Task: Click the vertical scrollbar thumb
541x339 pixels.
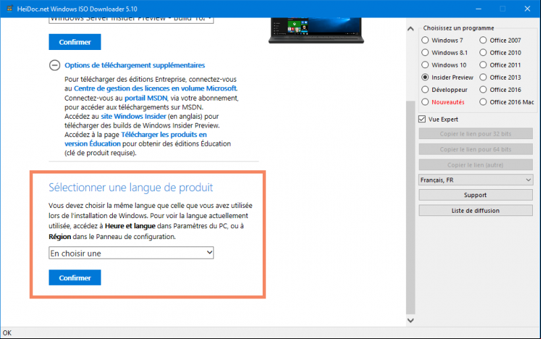Action: (411, 207)
